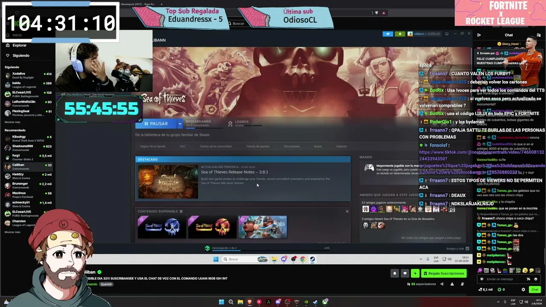Screen dimensions: 546x307
Task: Open the Windows Start menu on taskbar
Action: (221, 302)
